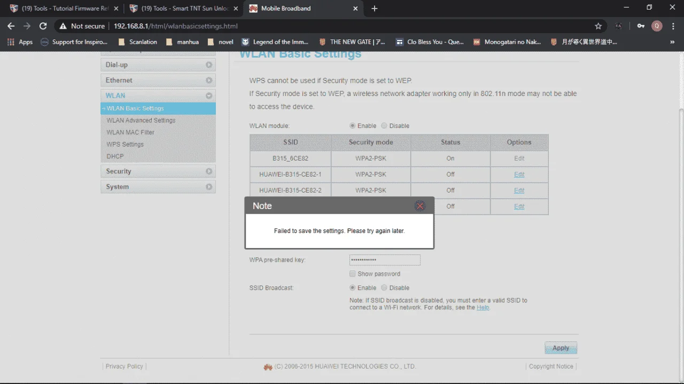Open THE NEW GATE bookmark

click(x=352, y=42)
